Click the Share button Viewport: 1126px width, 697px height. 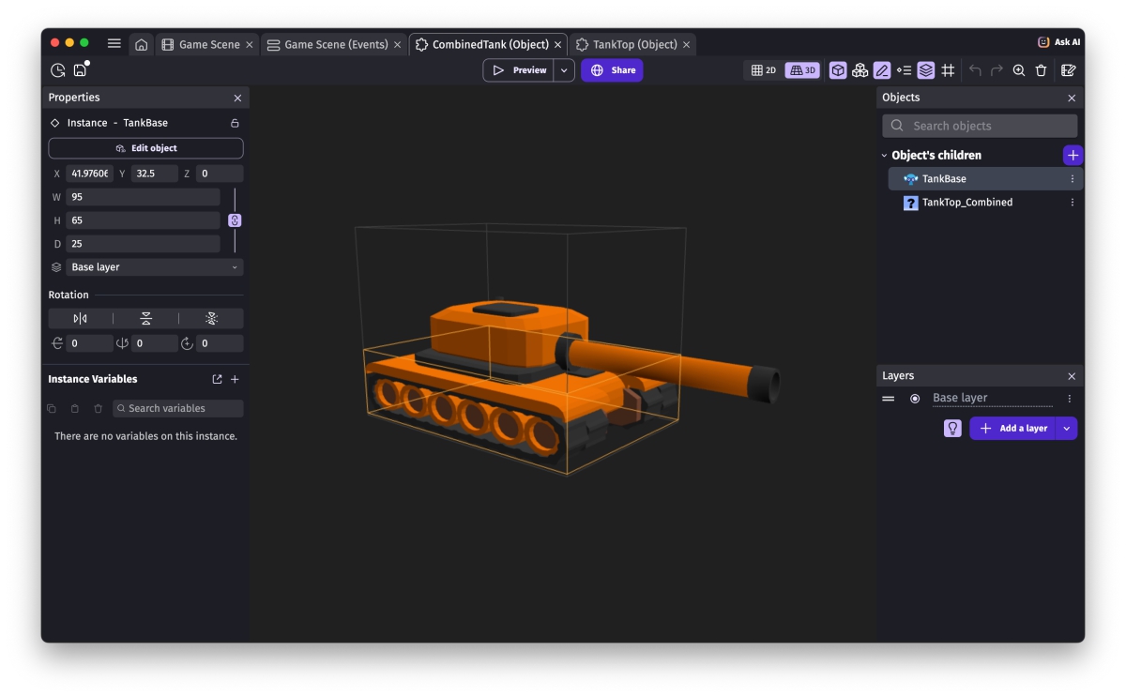tap(612, 70)
